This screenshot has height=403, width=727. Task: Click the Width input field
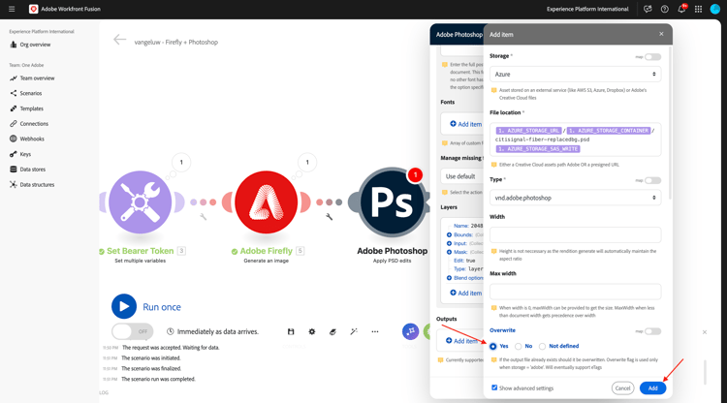(x=575, y=234)
